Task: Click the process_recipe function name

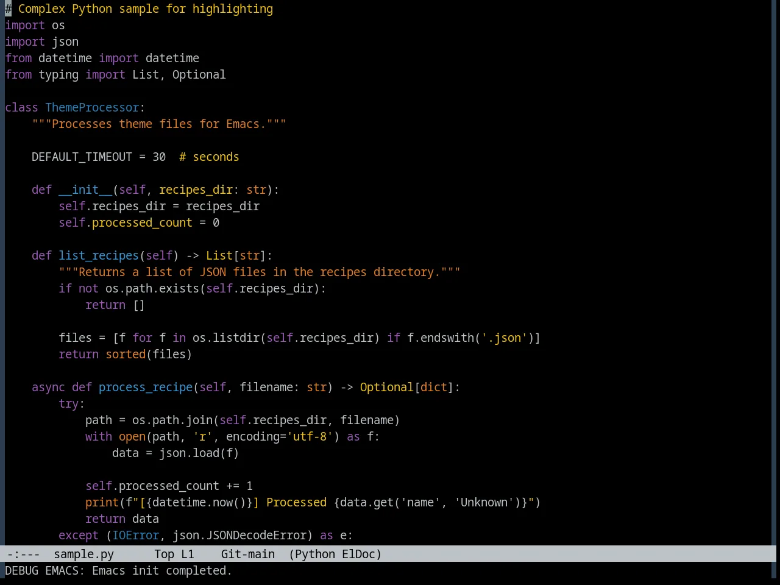Action: pyautogui.click(x=146, y=387)
